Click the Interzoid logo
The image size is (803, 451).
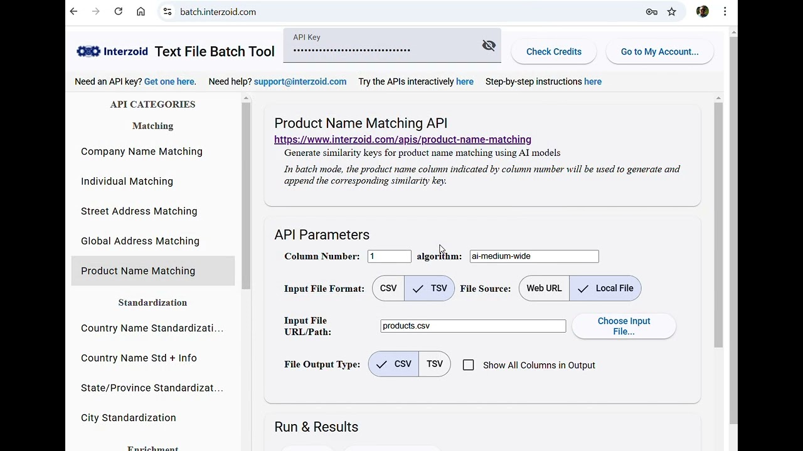click(112, 51)
